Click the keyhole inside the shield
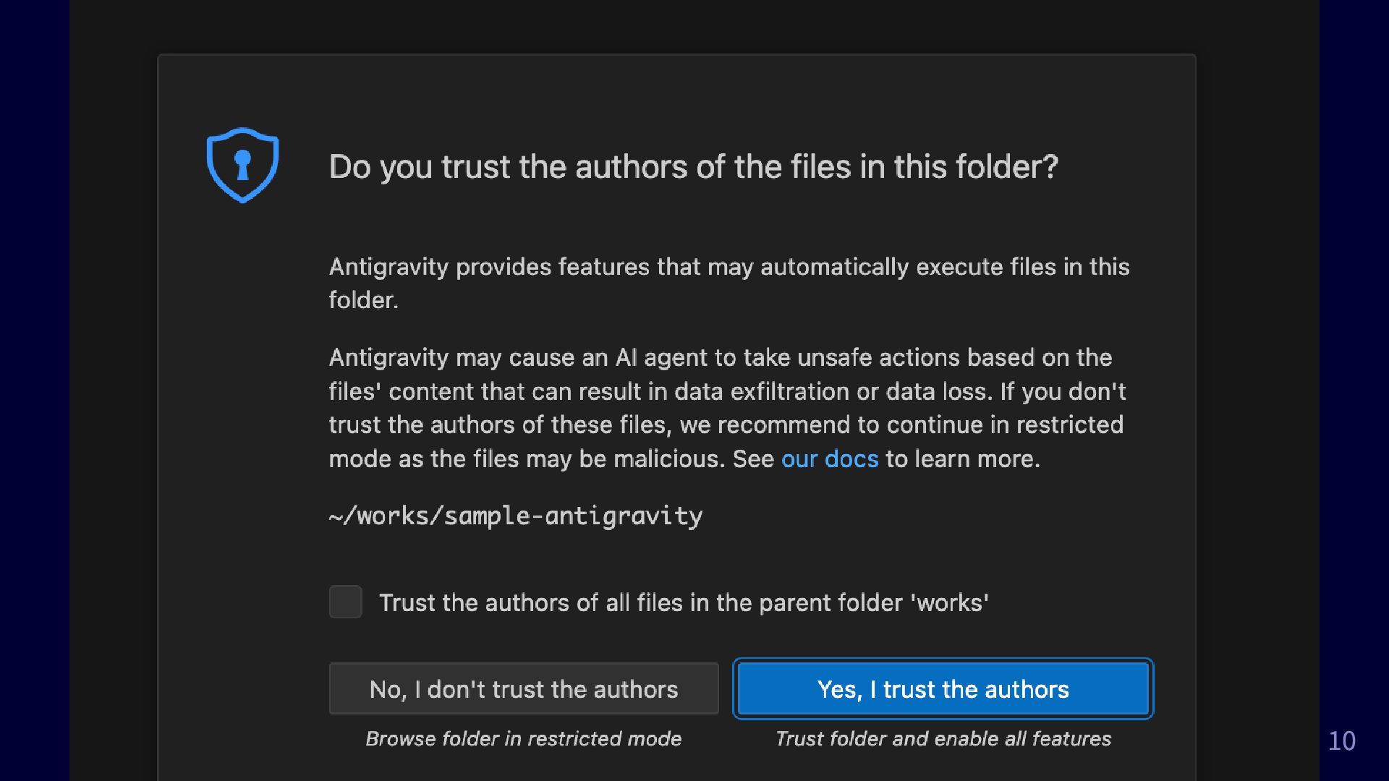 pos(242,165)
